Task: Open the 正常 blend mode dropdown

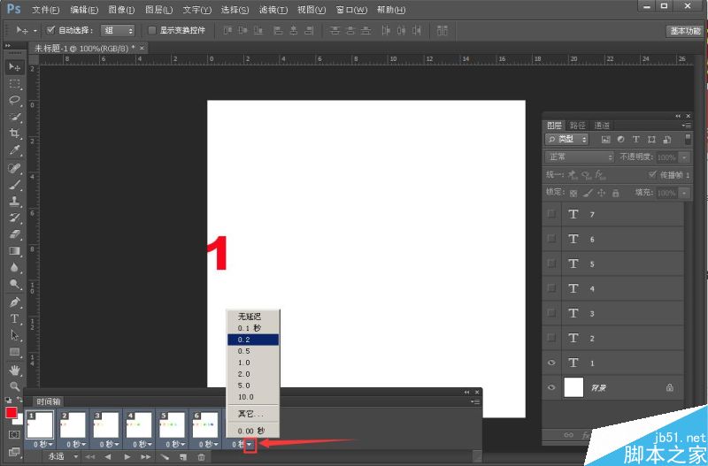Action: pos(580,157)
